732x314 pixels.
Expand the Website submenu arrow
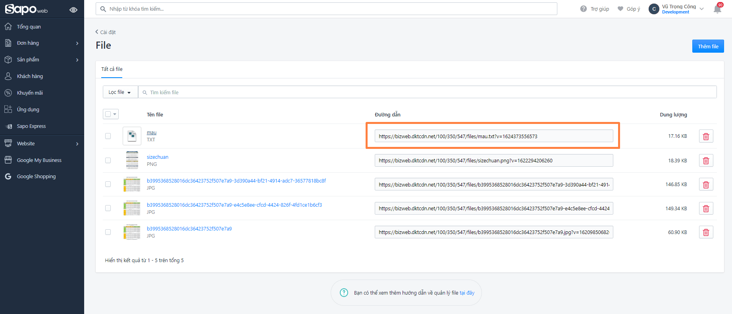coord(77,144)
